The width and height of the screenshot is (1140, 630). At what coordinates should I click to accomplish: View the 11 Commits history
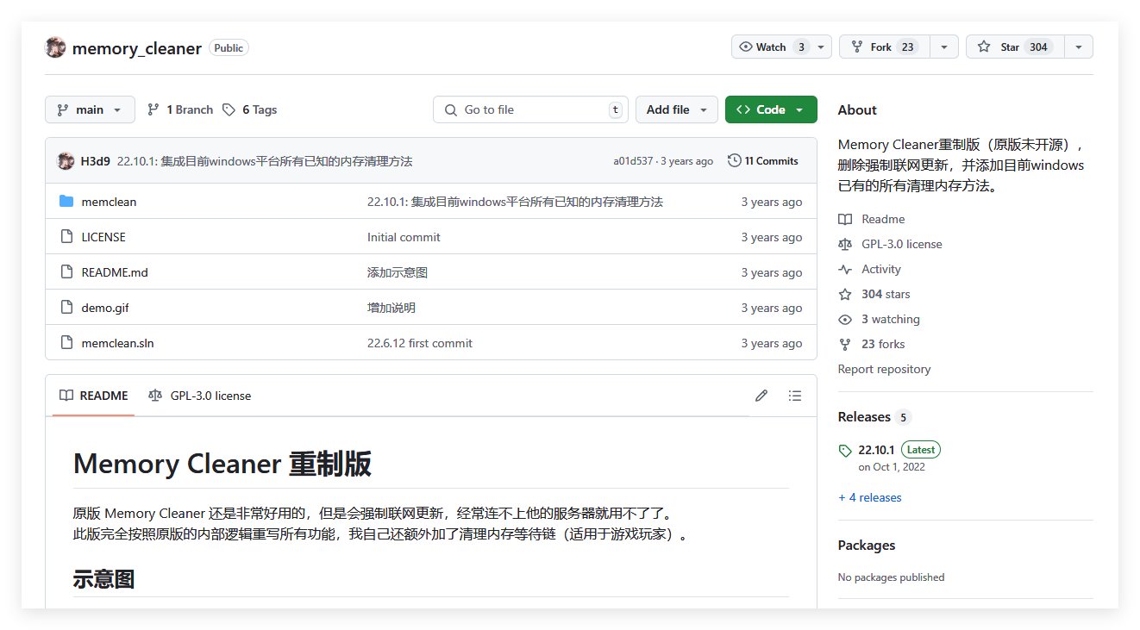[763, 160]
